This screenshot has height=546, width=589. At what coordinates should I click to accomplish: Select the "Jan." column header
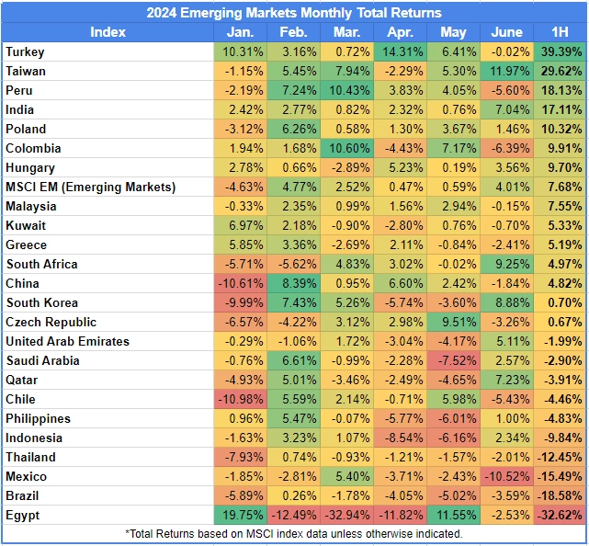(x=240, y=32)
